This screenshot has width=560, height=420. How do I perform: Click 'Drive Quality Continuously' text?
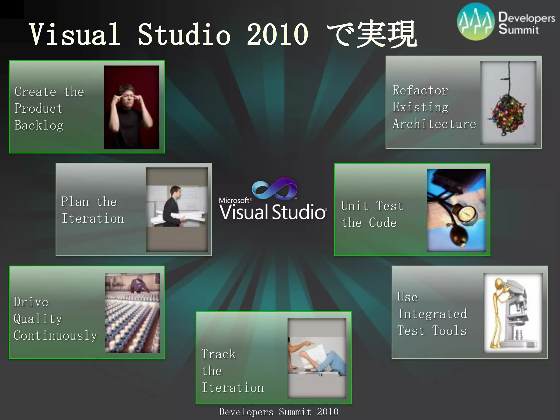click(x=56, y=319)
